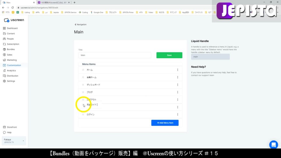
Task: Open the three-dot menu for ログイン
Action: pos(178,114)
